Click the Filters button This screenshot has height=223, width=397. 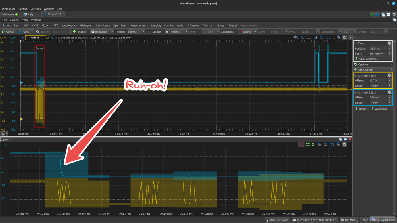pos(361,109)
